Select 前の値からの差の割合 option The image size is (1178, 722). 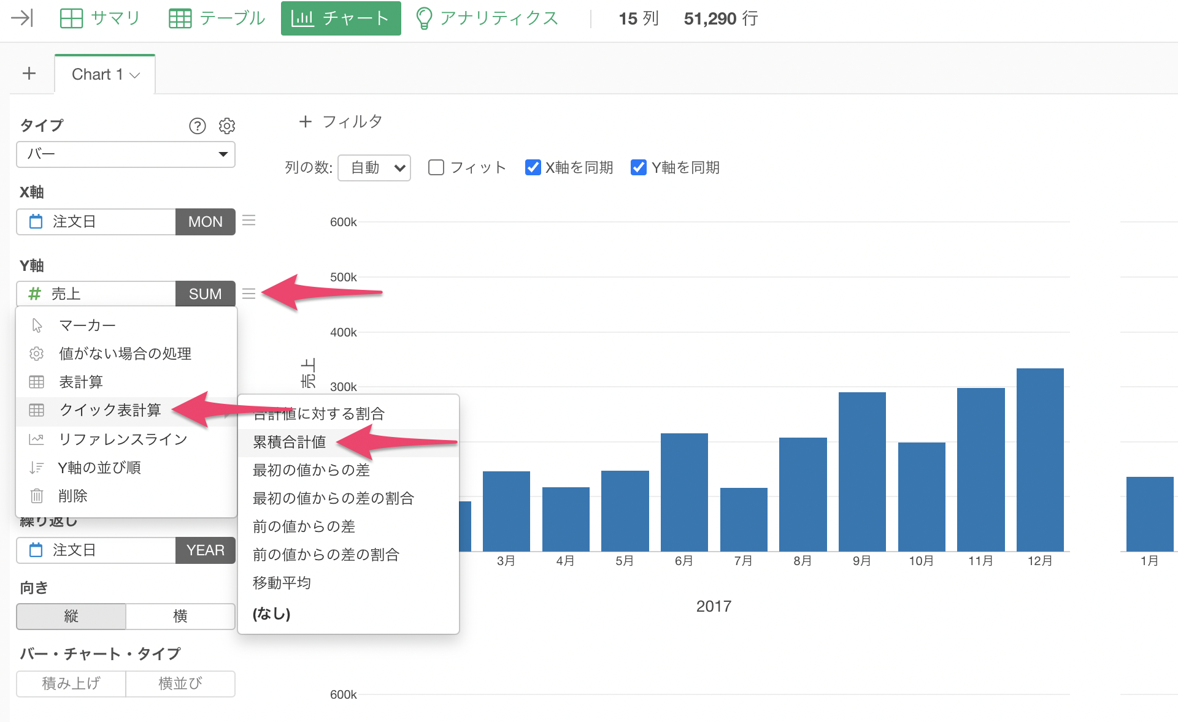[x=348, y=555]
